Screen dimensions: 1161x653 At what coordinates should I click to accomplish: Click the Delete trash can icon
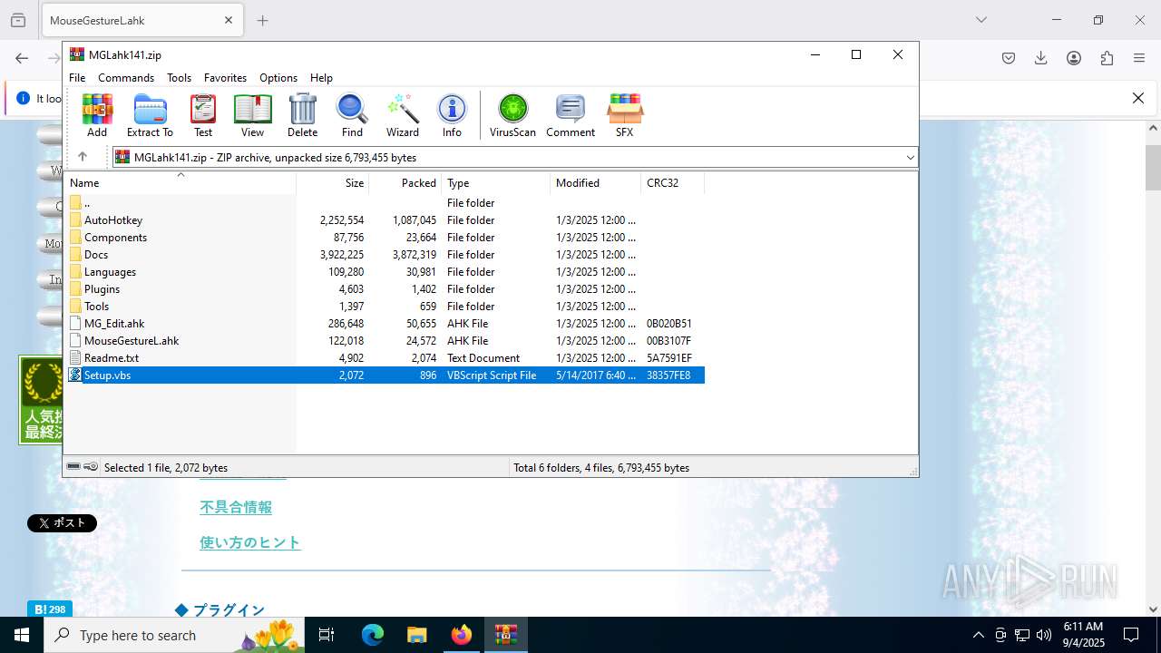point(302,115)
